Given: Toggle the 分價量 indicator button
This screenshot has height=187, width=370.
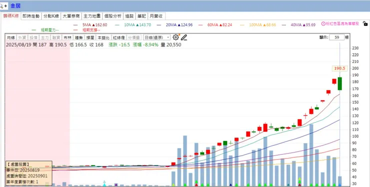Looking at the screenshot, I should point(134,37).
